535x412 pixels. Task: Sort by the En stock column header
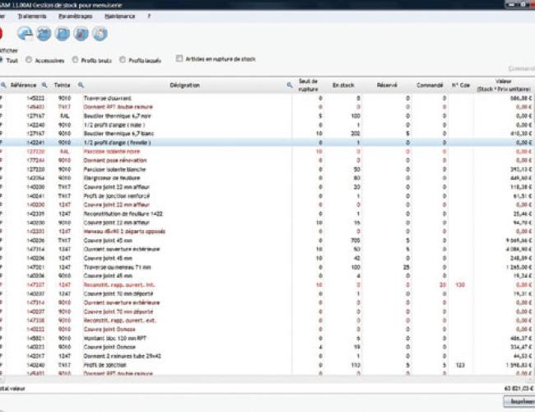[x=343, y=85]
